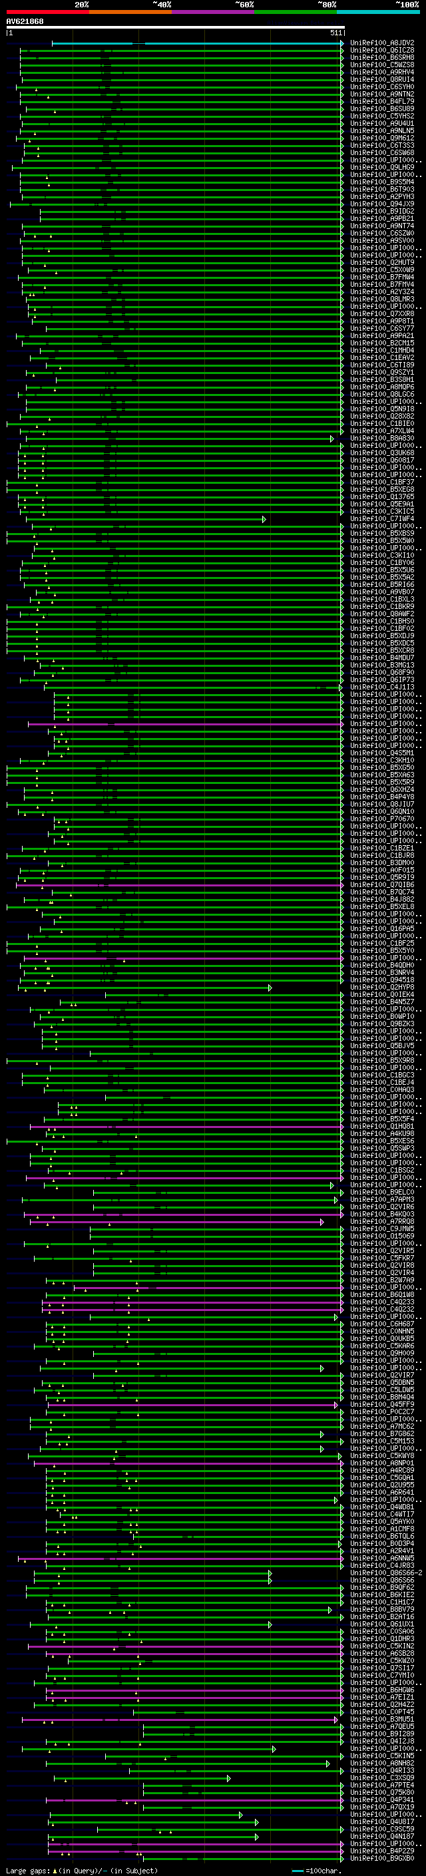Select hit UniRef100_C5YHS2
The height and width of the screenshot is (1876, 426).
coord(381,116)
